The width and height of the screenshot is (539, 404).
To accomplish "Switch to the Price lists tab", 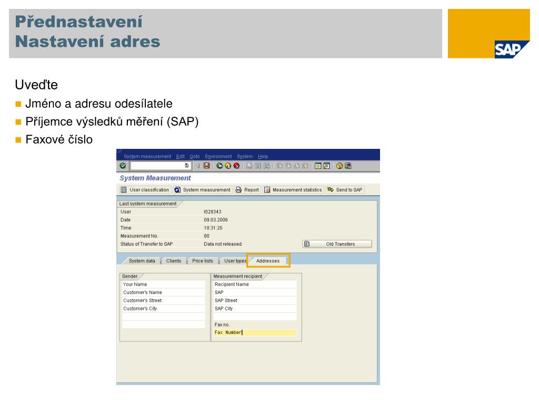I will coord(203,261).
